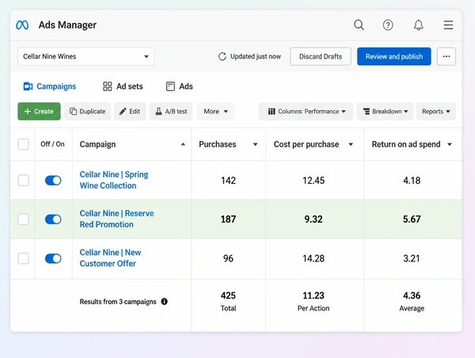Switch to the Campaigns tab
This screenshot has width=475, height=358.
coord(50,86)
